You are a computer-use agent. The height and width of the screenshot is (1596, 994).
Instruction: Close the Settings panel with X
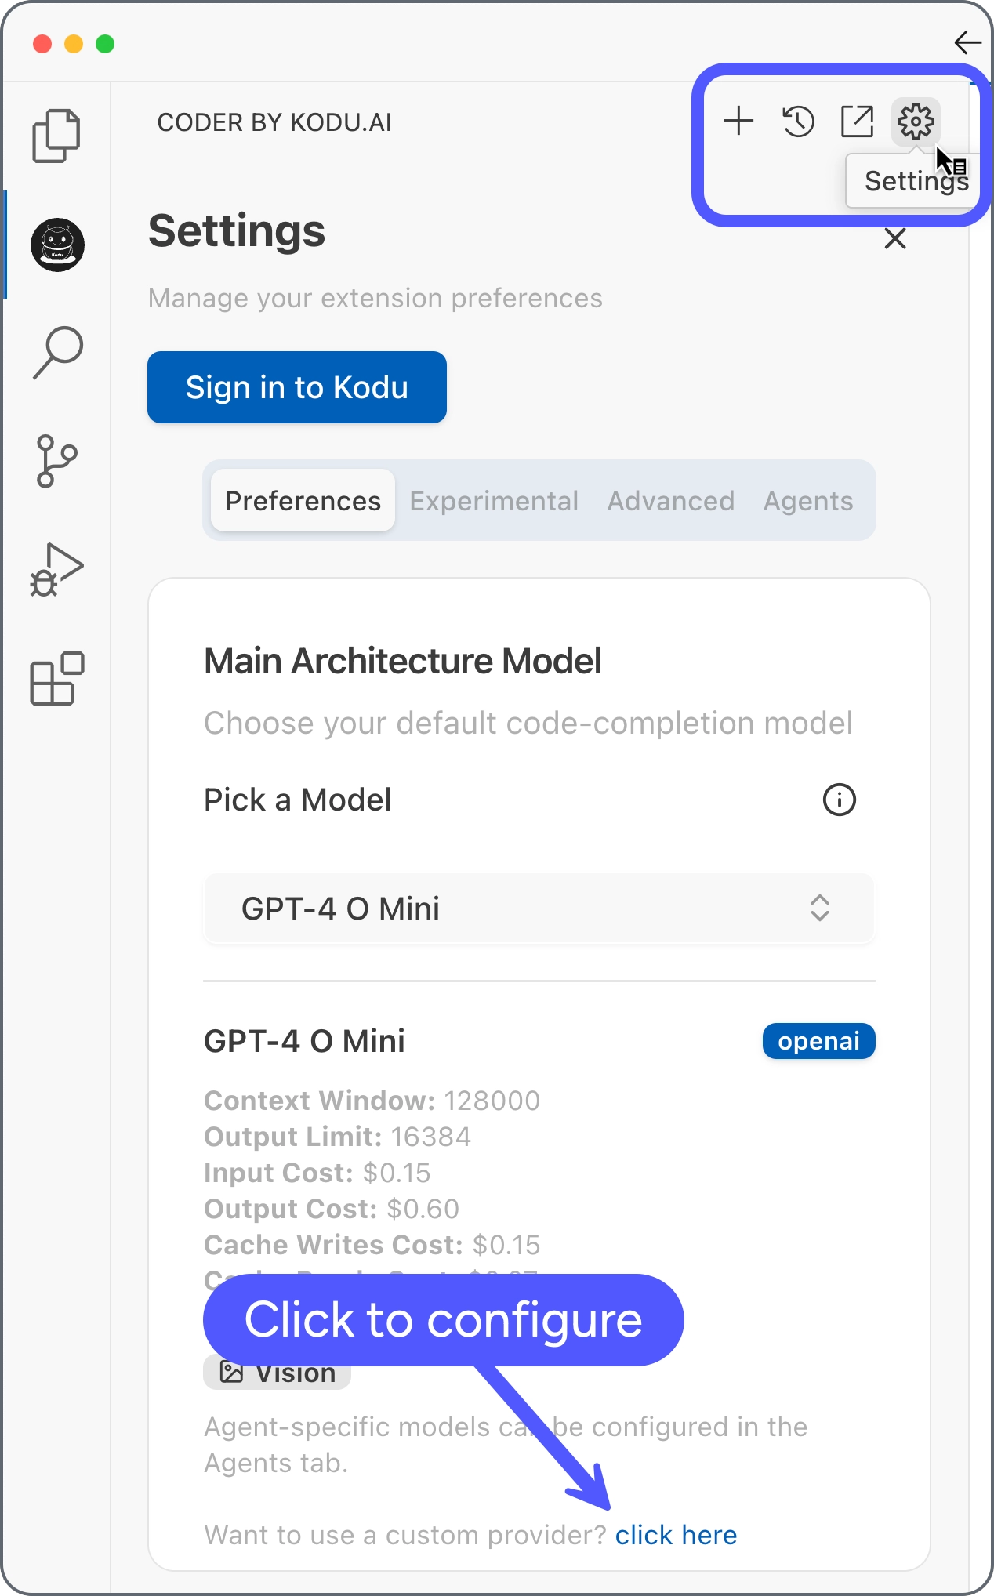895,238
